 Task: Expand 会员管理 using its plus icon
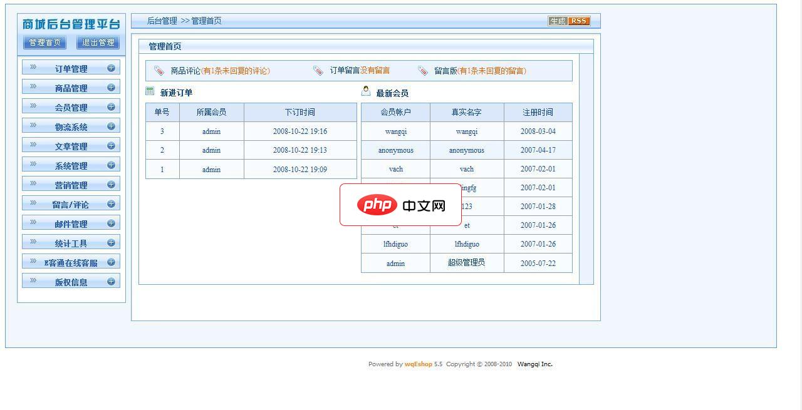click(x=112, y=106)
